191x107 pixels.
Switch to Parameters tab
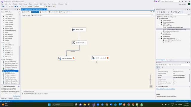[44, 12]
